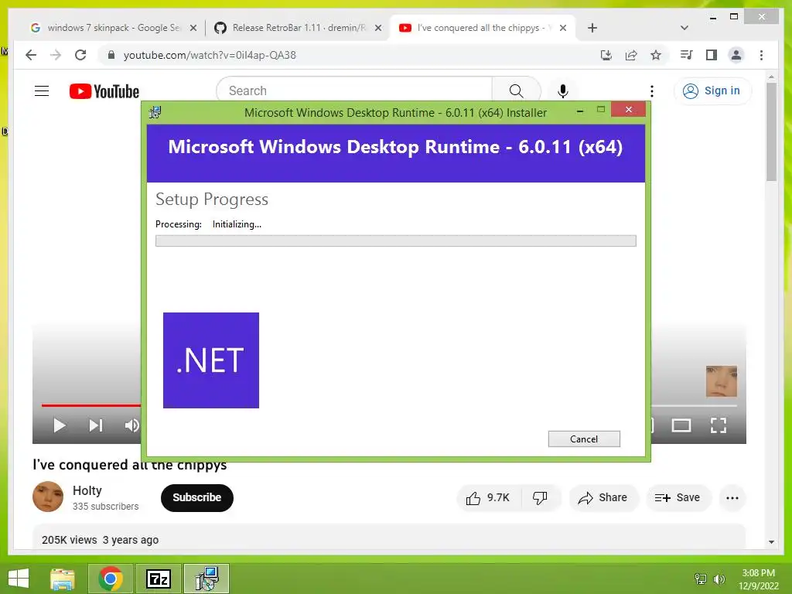Open a new Chrome tab
Screen dimensions: 792x594
592,28
